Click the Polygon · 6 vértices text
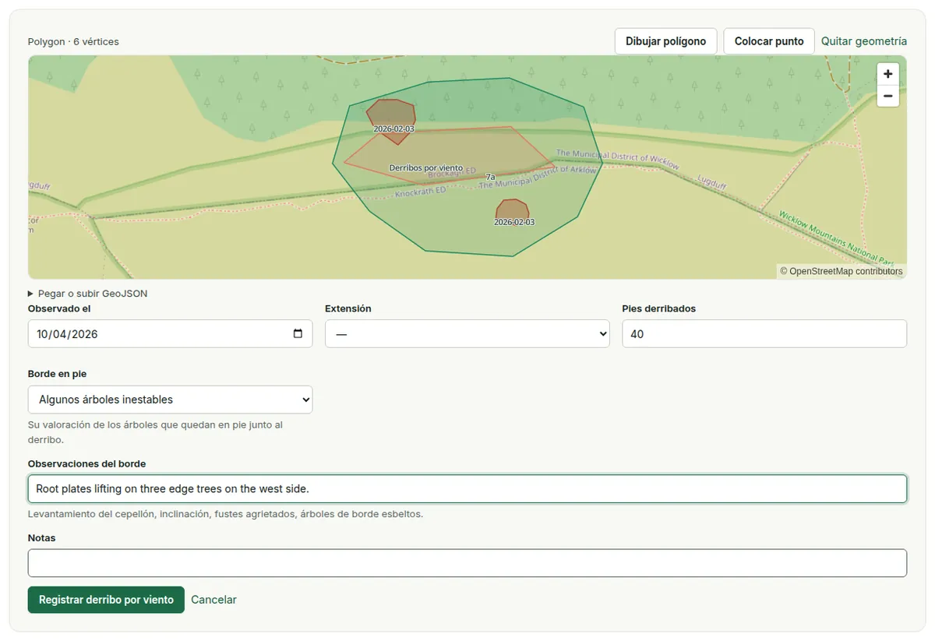Image resolution: width=935 pixels, height=641 pixels. pos(73,41)
